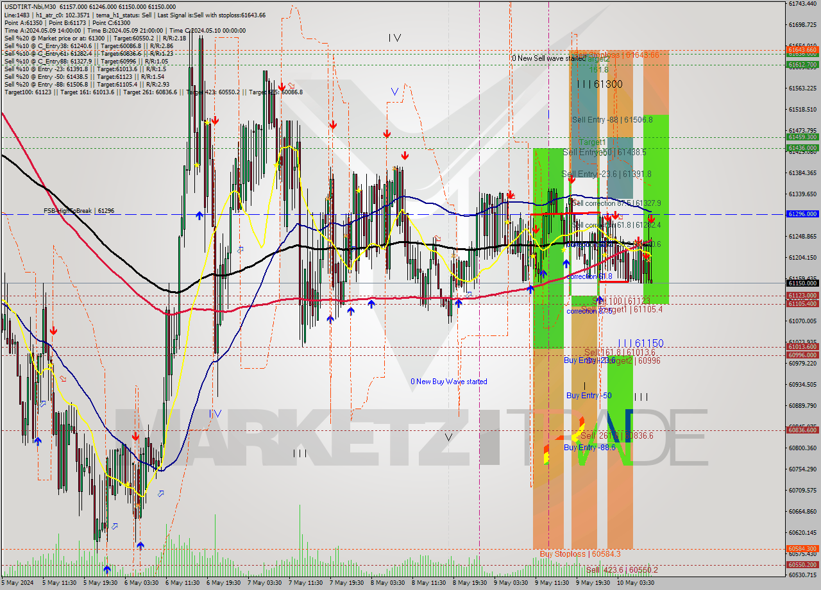The width and height of the screenshot is (821, 590).
Task: Click the green 61612.700 price tag on the axis
Action: (802, 65)
